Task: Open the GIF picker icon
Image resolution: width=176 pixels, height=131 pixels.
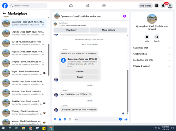Action: tap(70, 119)
